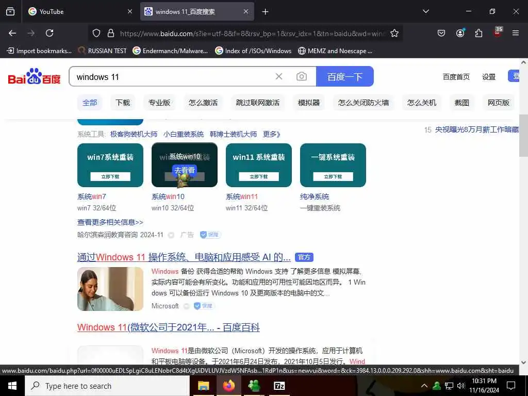
Task: Click the green user tray icon
Action: (x=437, y=386)
